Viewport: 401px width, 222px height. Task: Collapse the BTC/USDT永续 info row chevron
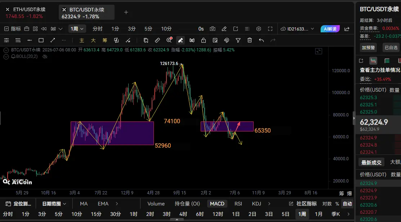click(x=6, y=50)
